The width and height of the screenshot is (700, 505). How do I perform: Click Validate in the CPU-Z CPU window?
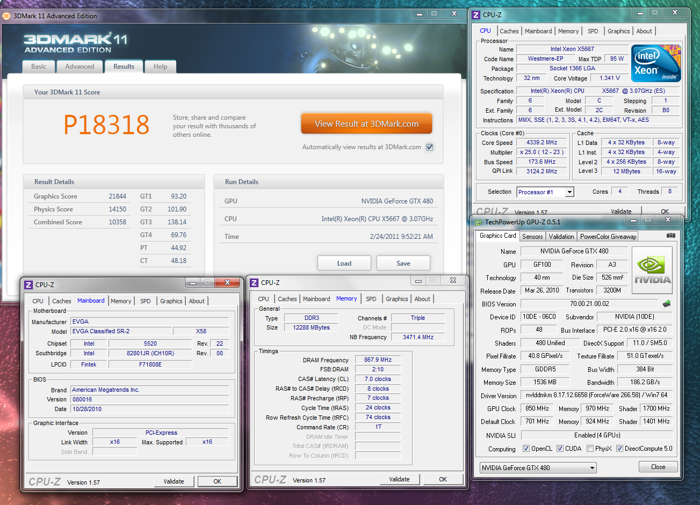coord(622,211)
